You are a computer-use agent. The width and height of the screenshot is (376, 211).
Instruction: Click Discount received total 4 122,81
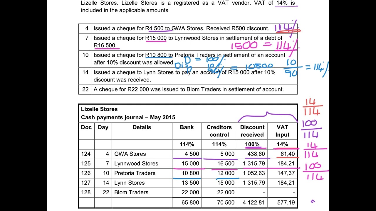pyautogui.click(x=254, y=202)
